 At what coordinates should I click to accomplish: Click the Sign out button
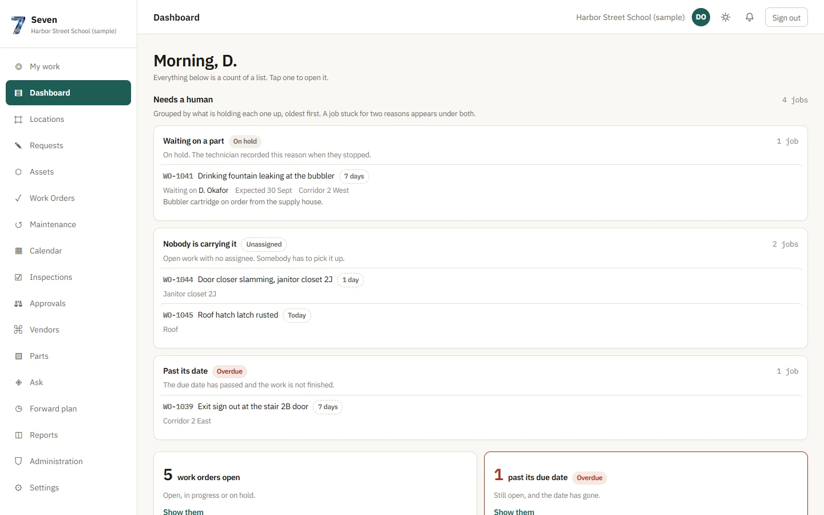pyautogui.click(x=786, y=17)
